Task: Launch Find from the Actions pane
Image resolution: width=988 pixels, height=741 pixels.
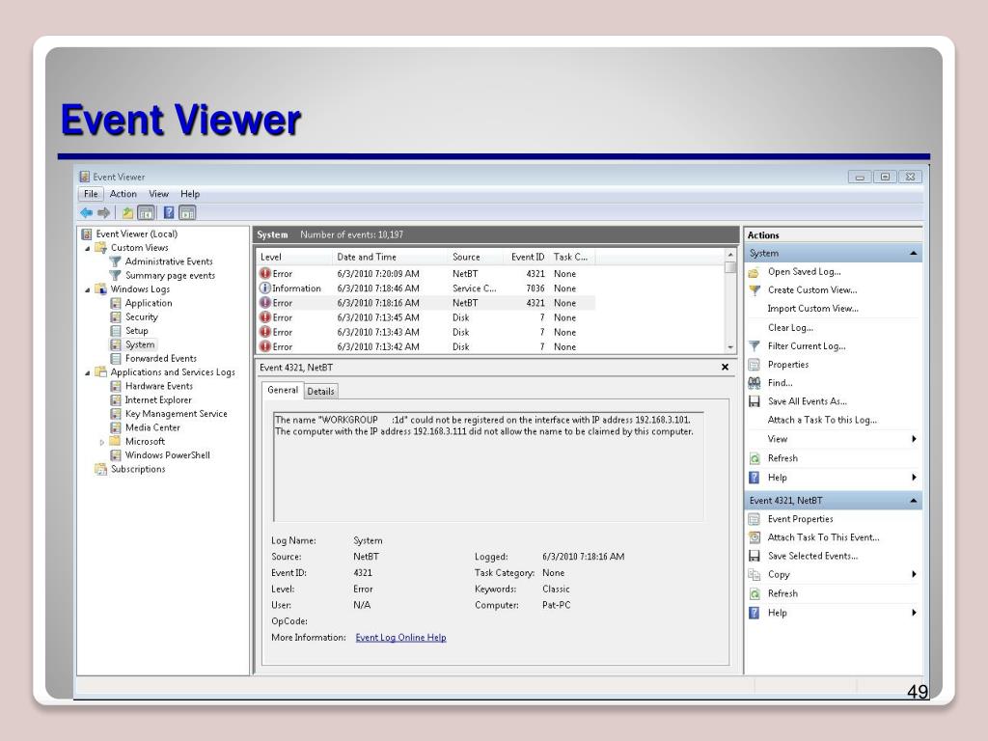Action: coord(780,382)
